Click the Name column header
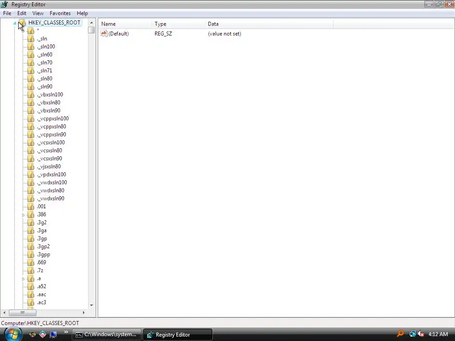 125,24
